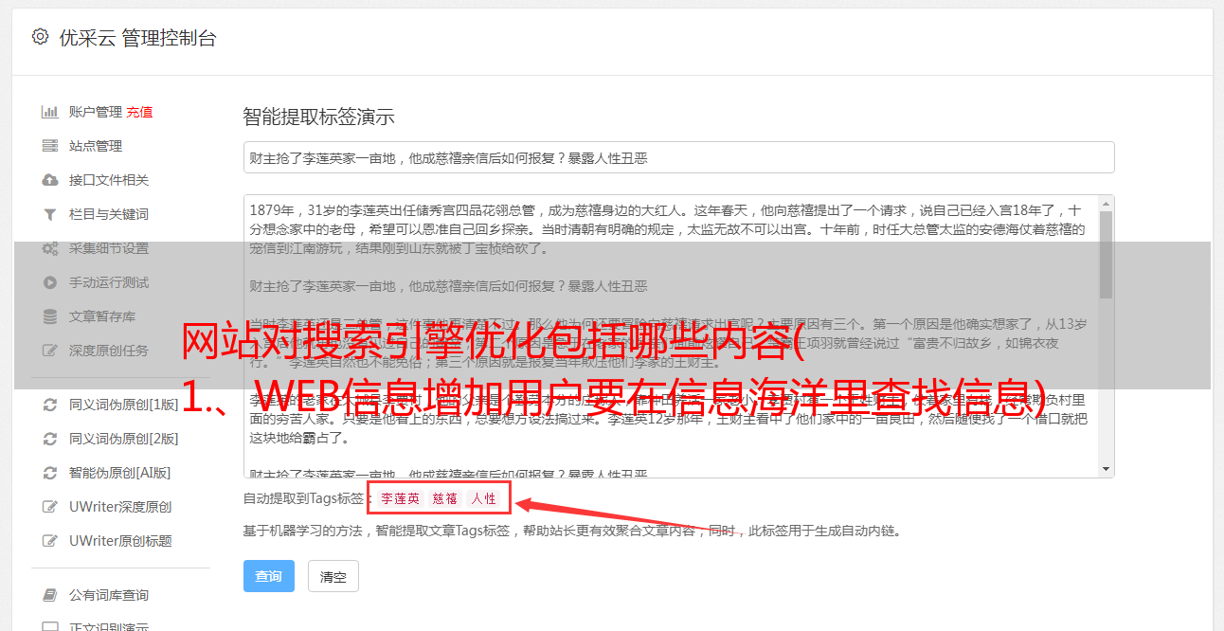Click the cloud upload icon for 接口文件相关
The height and width of the screenshot is (631, 1224).
(50, 180)
